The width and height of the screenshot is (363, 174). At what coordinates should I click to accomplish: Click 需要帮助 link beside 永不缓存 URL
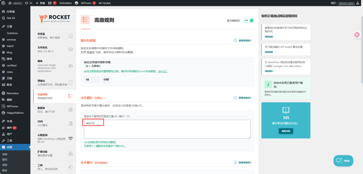point(242,98)
